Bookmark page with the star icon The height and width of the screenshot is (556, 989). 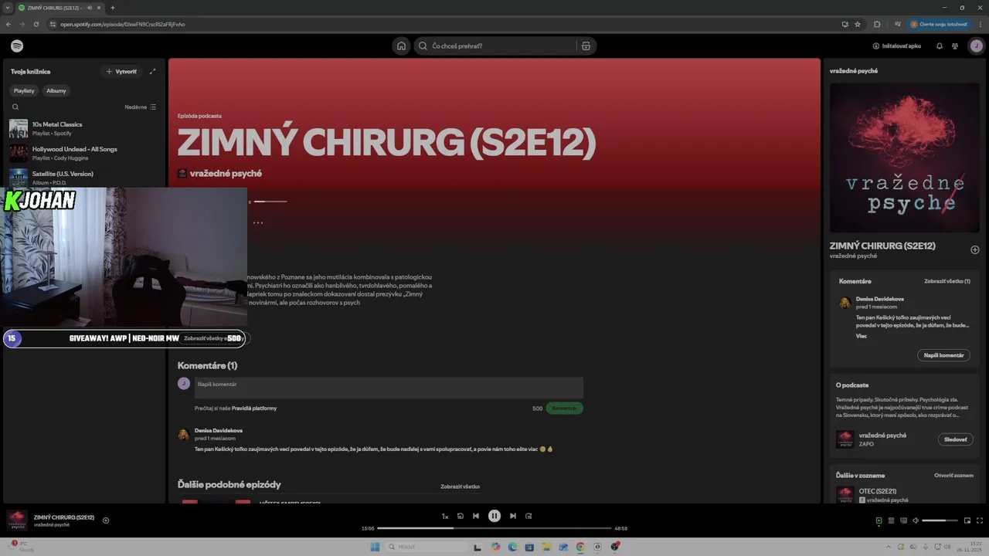coord(858,24)
